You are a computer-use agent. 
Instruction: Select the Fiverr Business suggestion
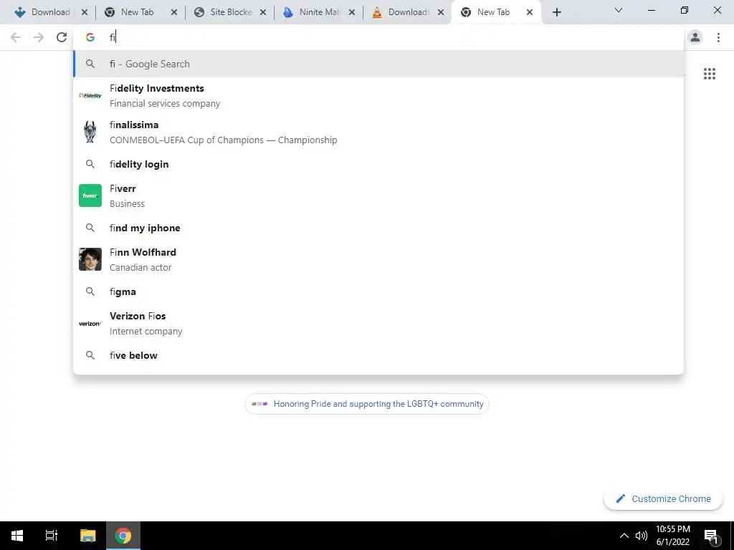tap(378, 196)
